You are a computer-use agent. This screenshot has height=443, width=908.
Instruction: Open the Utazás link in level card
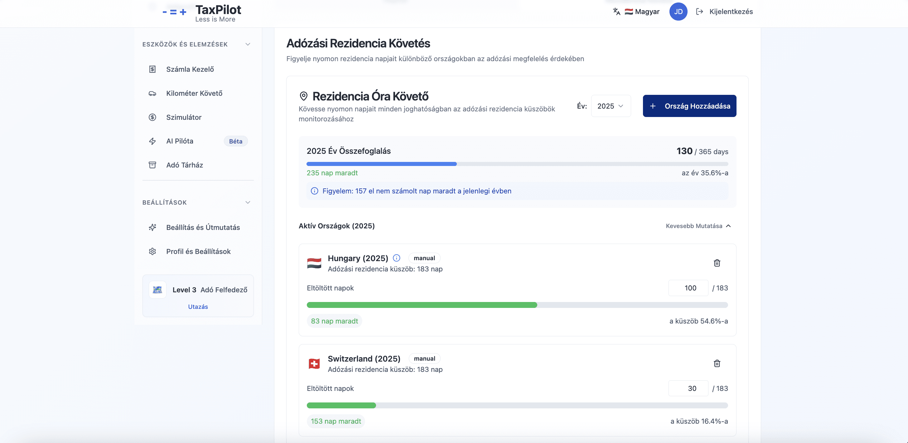pyautogui.click(x=198, y=307)
